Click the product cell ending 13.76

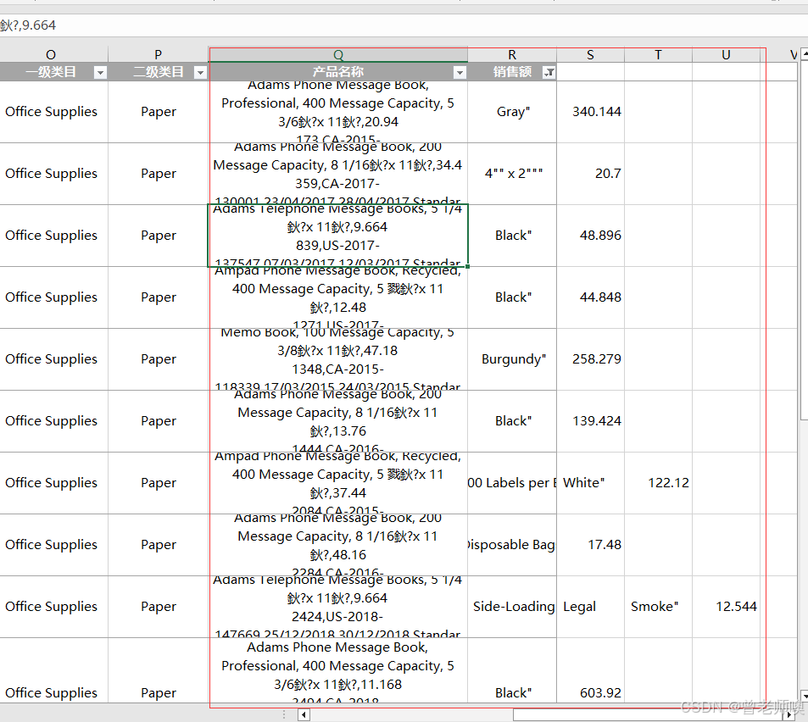338,420
